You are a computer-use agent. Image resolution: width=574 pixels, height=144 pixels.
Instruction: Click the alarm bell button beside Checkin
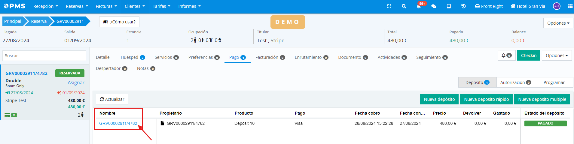506,55
